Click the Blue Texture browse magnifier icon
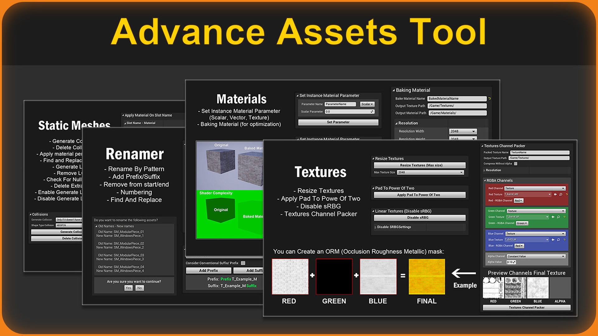Screen dimensions: 598x336 click(x=558, y=240)
